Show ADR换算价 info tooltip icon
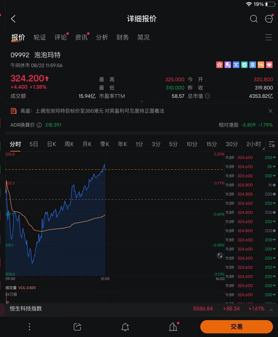The image size is (278, 337). point(39,125)
